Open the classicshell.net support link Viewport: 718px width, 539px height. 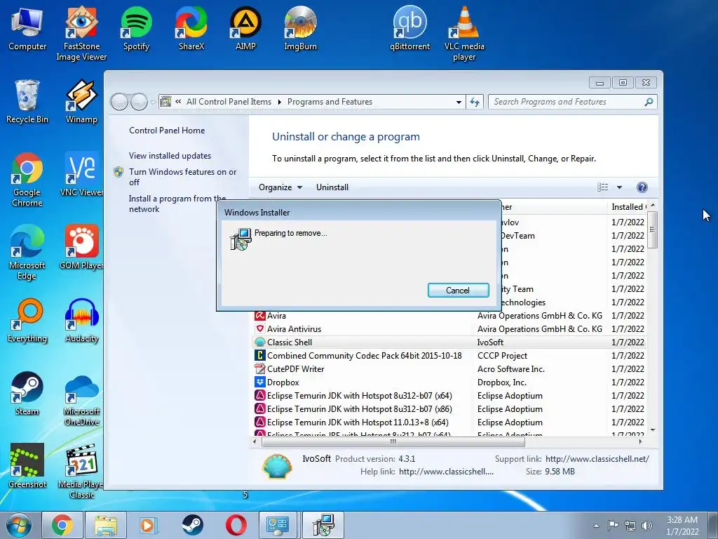pyautogui.click(x=597, y=459)
